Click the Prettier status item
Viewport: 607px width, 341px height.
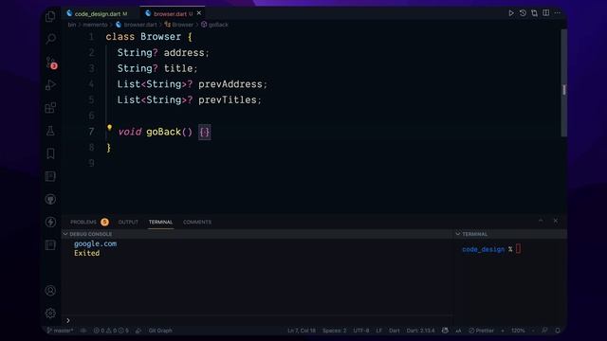pos(481,331)
